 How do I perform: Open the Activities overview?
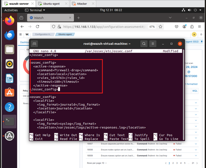[x=11, y=10]
